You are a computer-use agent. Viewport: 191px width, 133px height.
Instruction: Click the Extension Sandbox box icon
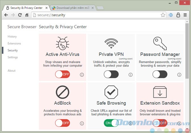159,92
